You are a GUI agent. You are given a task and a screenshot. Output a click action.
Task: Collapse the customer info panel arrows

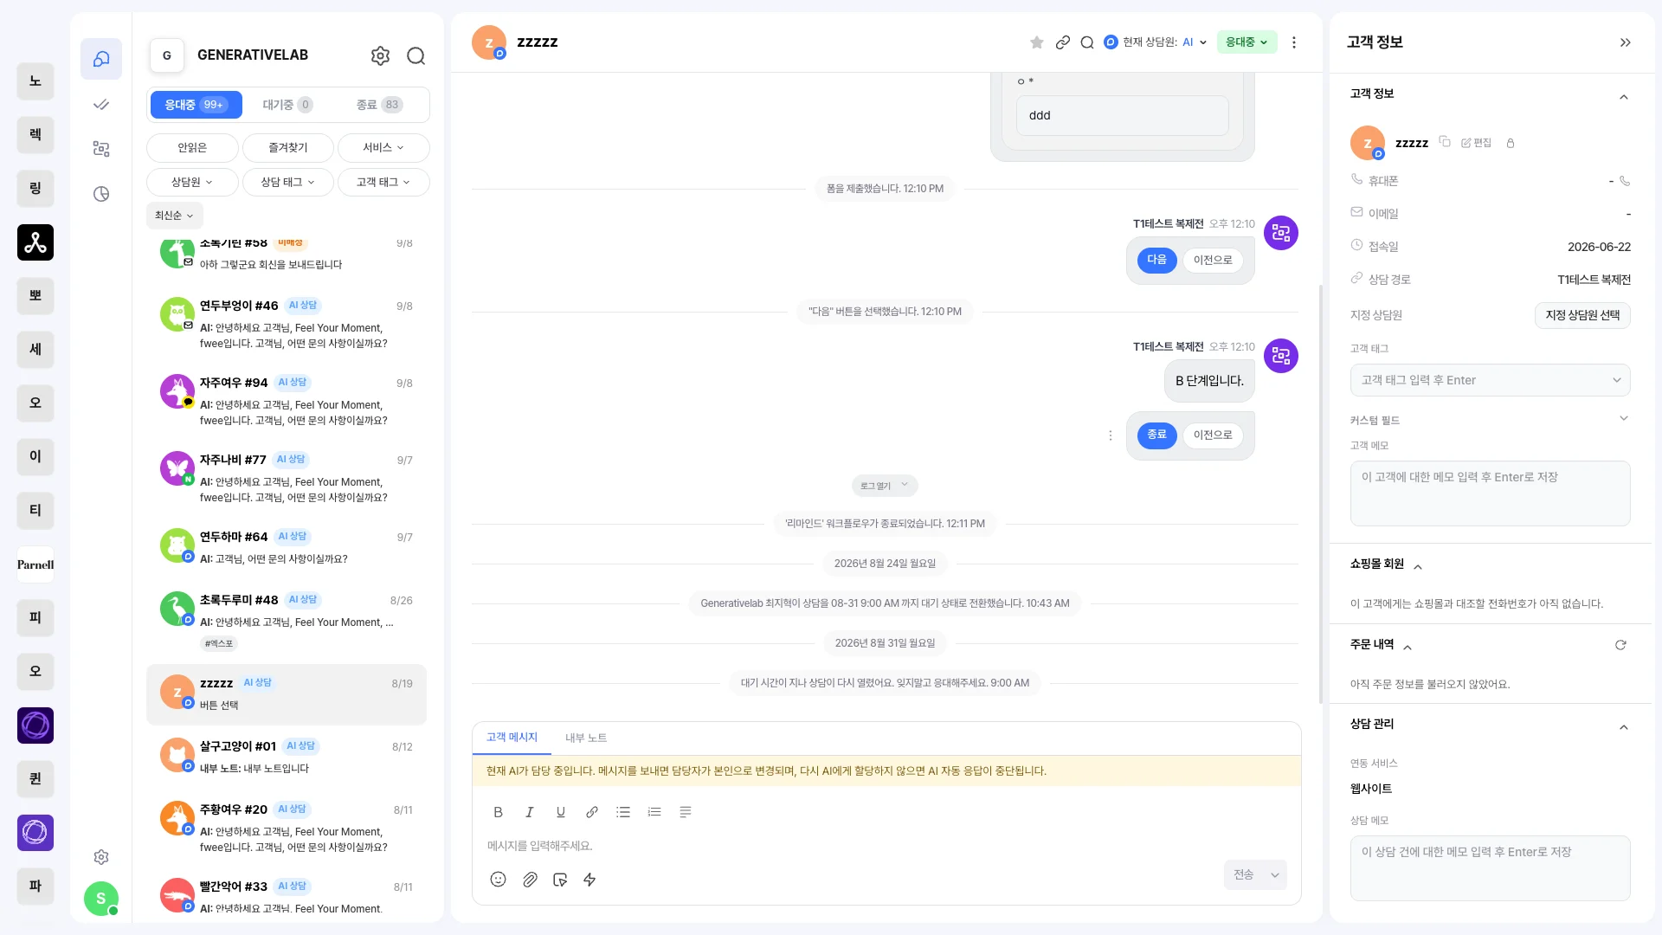click(1626, 42)
